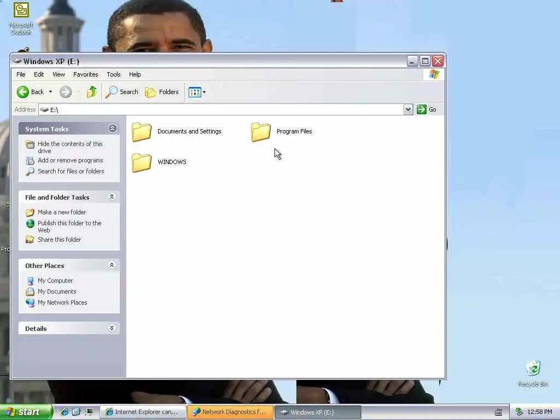
Task: Click the drive icon in the title bar
Action: [17, 61]
